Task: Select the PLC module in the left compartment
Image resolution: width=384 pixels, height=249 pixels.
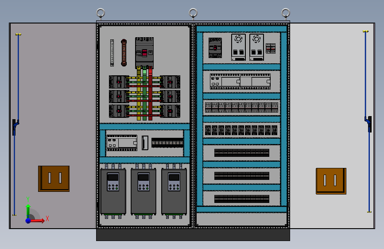Action: [x=122, y=143]
